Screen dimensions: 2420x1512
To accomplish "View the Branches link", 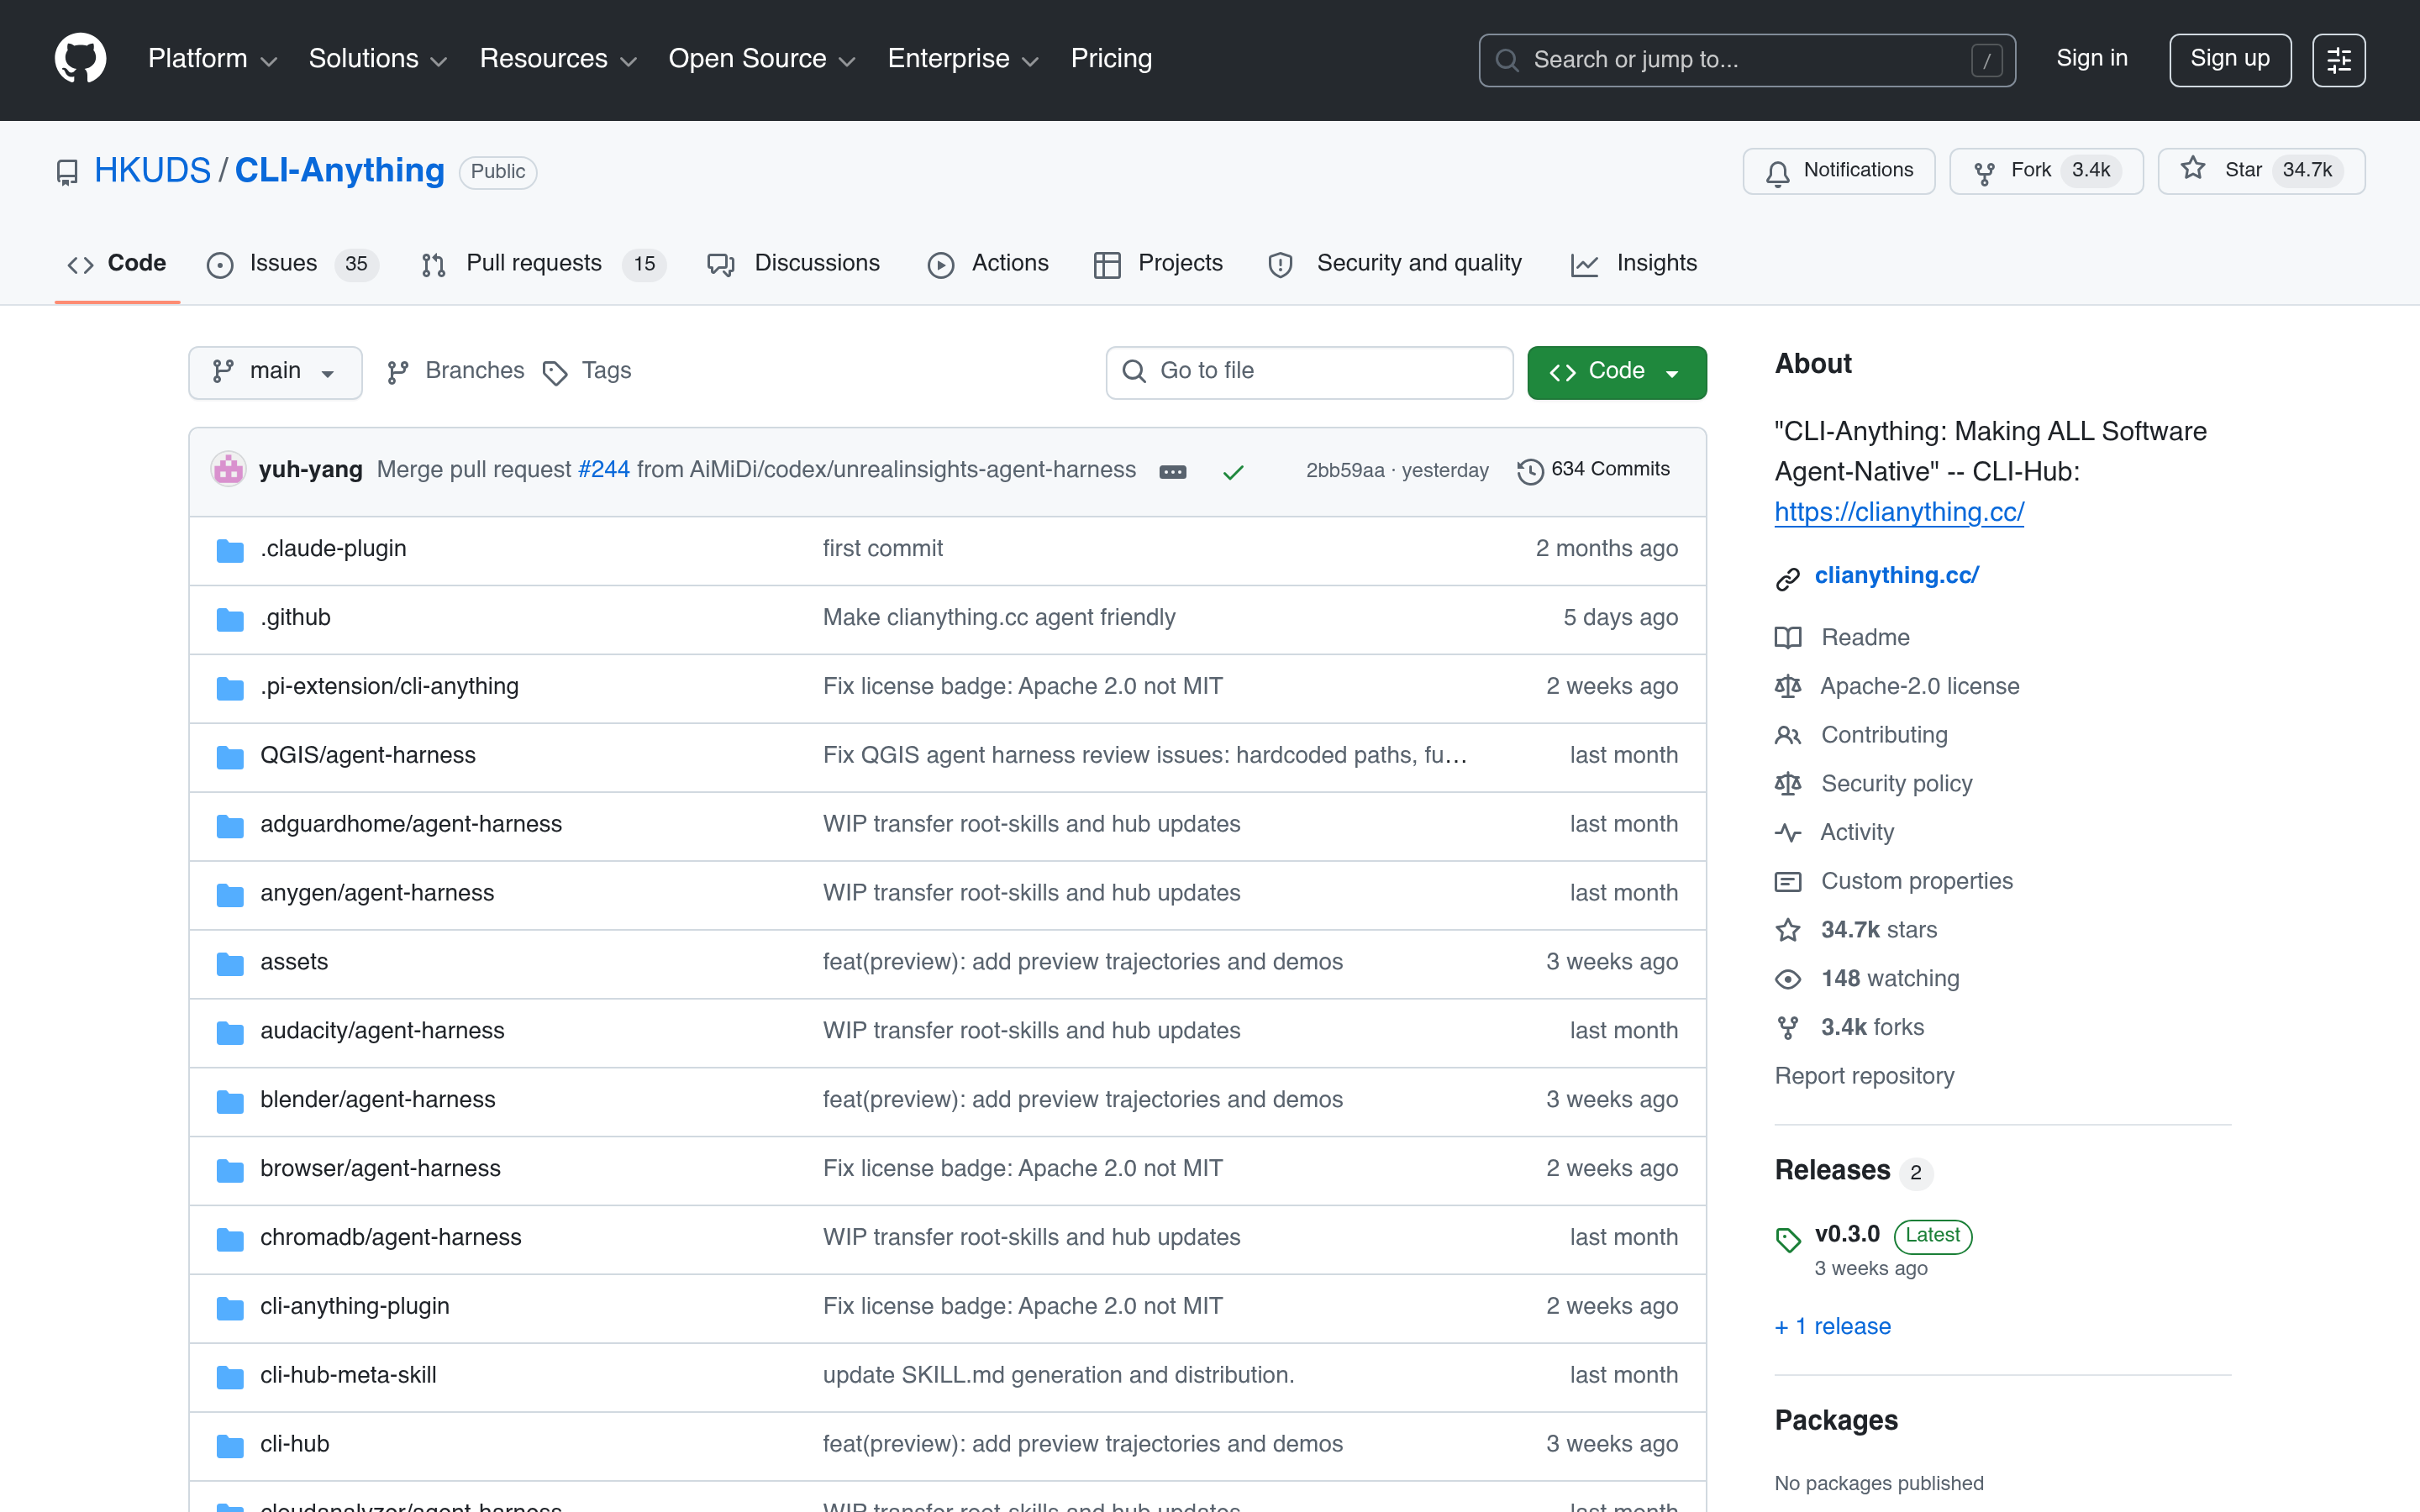I will point(456,372).
